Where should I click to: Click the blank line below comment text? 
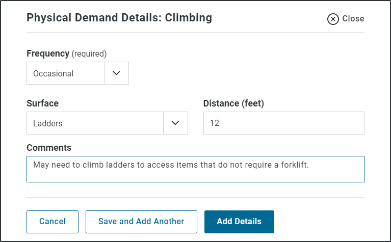195,176
